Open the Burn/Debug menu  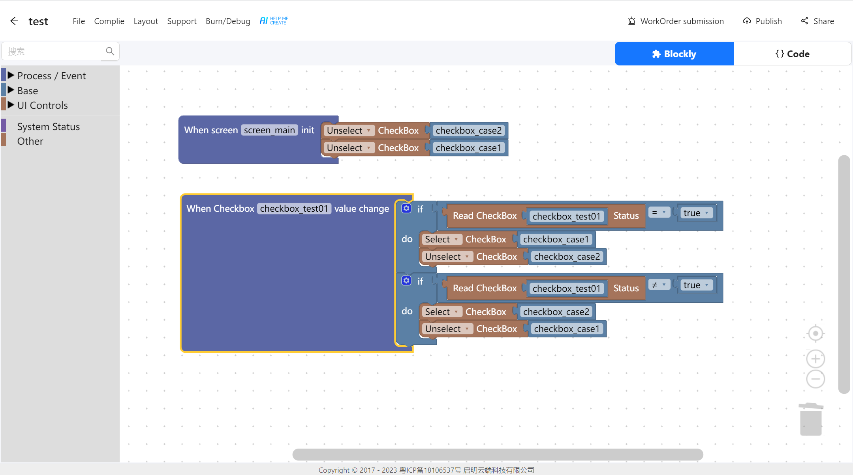pyautogui.click(x=228, y=21)
